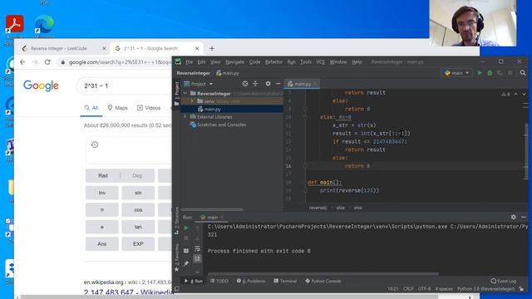
Task: Click the EXP calculator button
Action: [x=138, y=243]
